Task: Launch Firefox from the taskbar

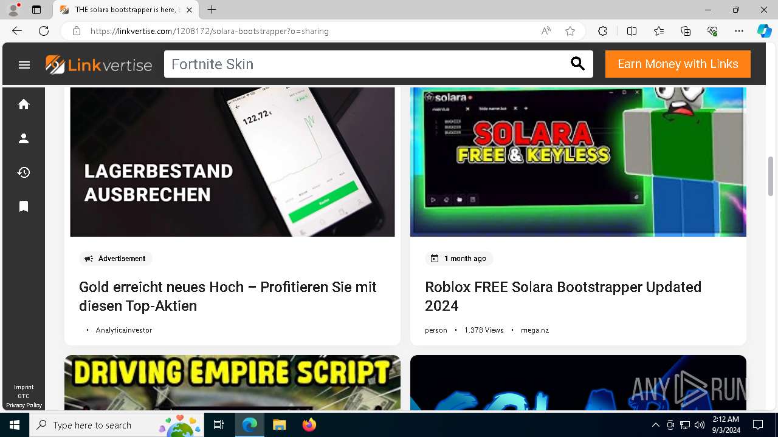Action: tap(309, 425)
